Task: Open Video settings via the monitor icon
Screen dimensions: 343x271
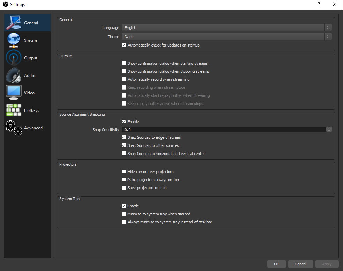Action: 14,93
